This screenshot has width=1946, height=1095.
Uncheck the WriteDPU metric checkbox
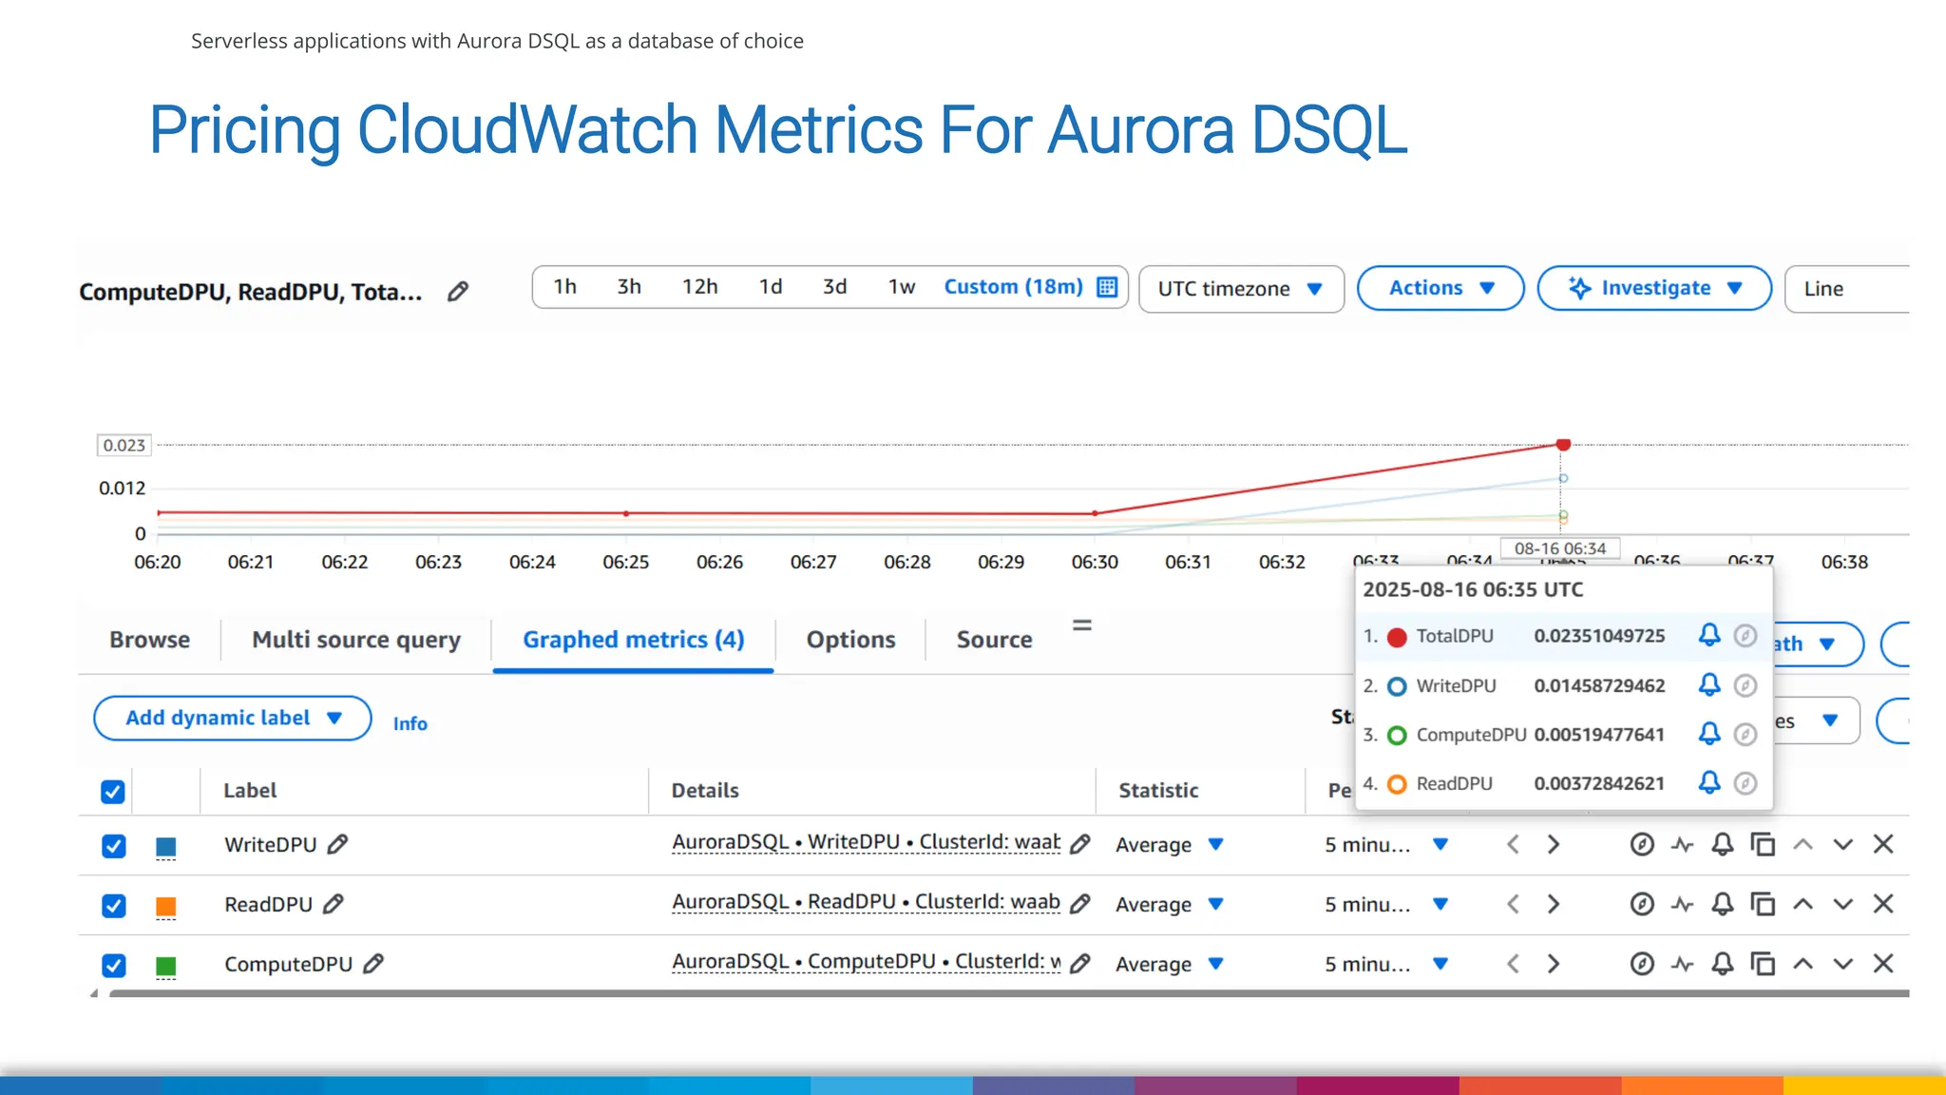pos(113,846)
